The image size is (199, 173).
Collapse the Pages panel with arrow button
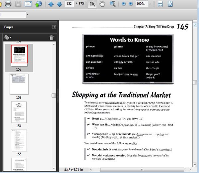point(54,27)
